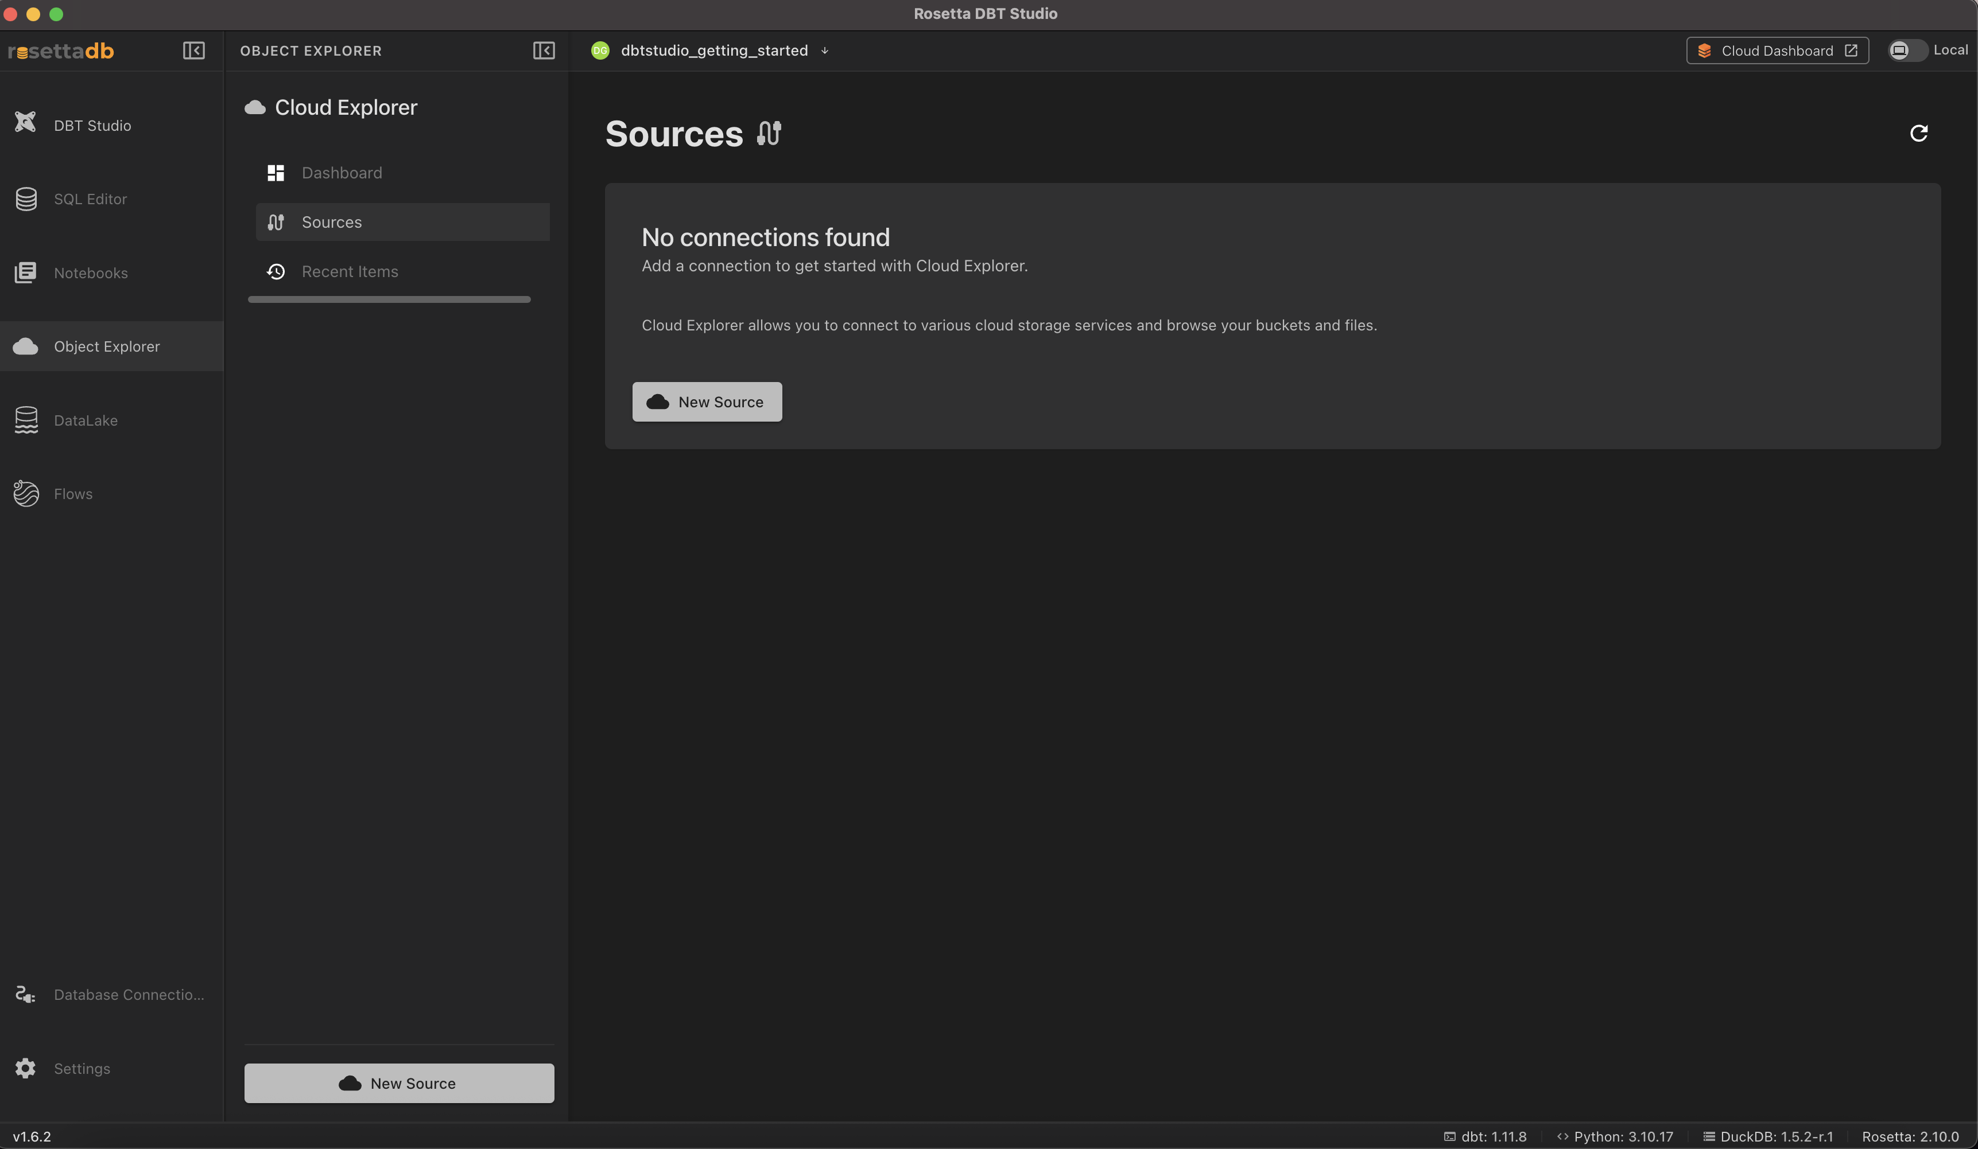This screenshot has height=1149, width=1978.
Task: Go to Notebooks
Action: pos(111,273)
